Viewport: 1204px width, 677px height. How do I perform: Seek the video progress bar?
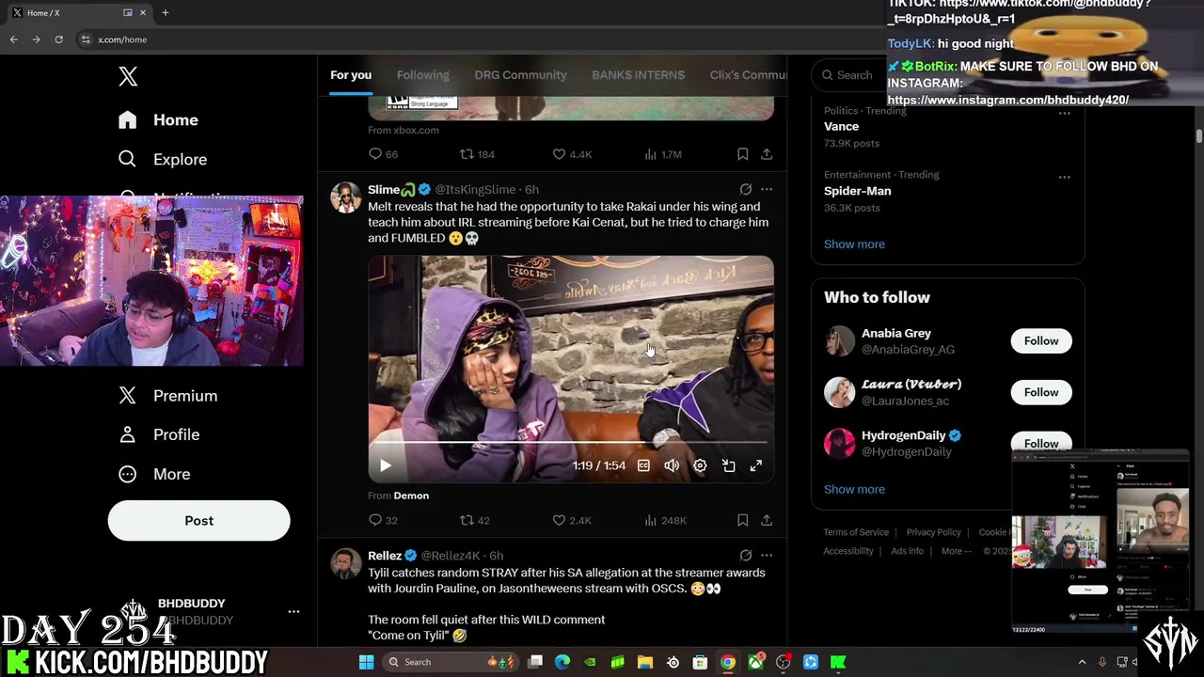(x=570, y=442)
